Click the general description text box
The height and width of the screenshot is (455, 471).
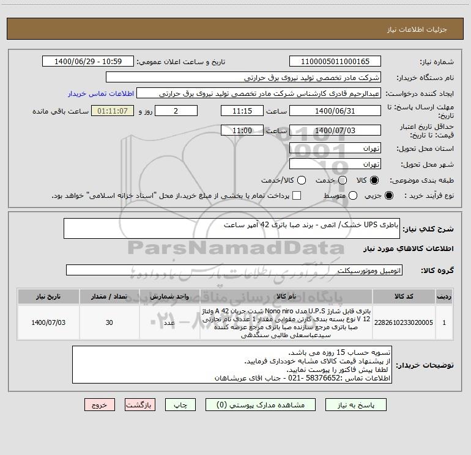(x=232, y=228)
